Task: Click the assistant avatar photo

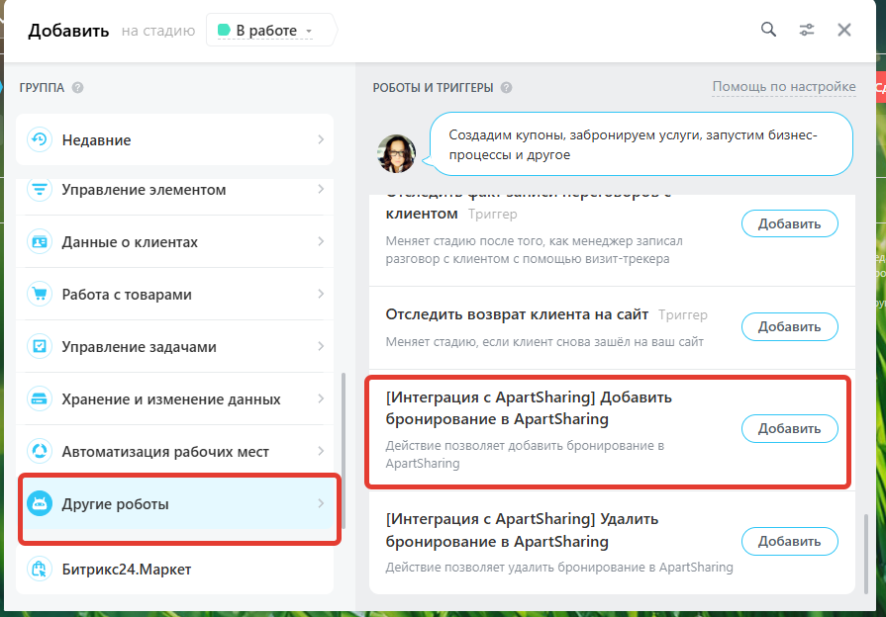Action: click(x=396, y=153)
